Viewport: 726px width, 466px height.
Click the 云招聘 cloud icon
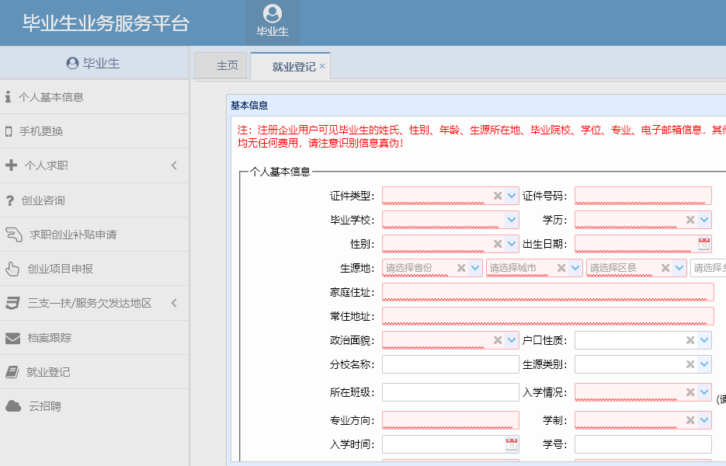(12, 406)
